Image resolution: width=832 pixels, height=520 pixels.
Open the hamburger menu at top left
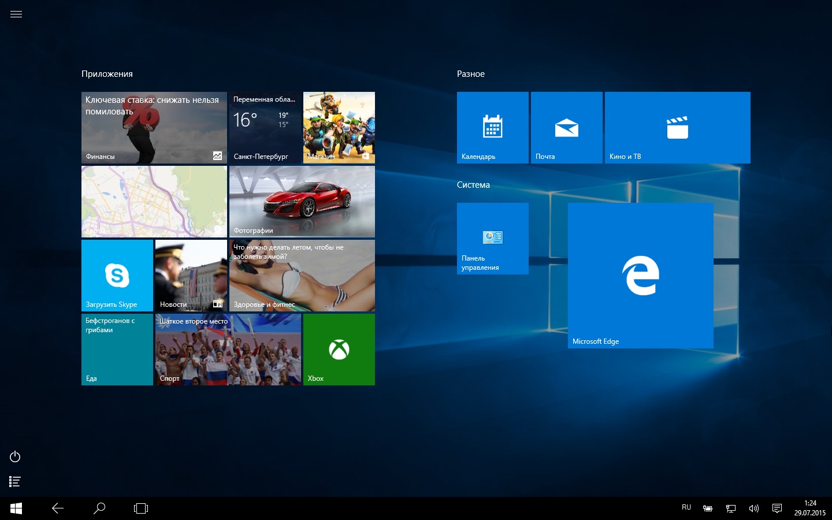point(16,14)
